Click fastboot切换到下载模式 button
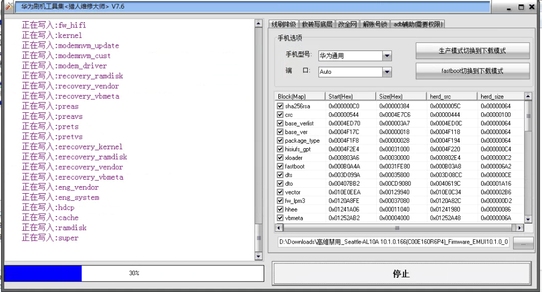 pos(472,71)
